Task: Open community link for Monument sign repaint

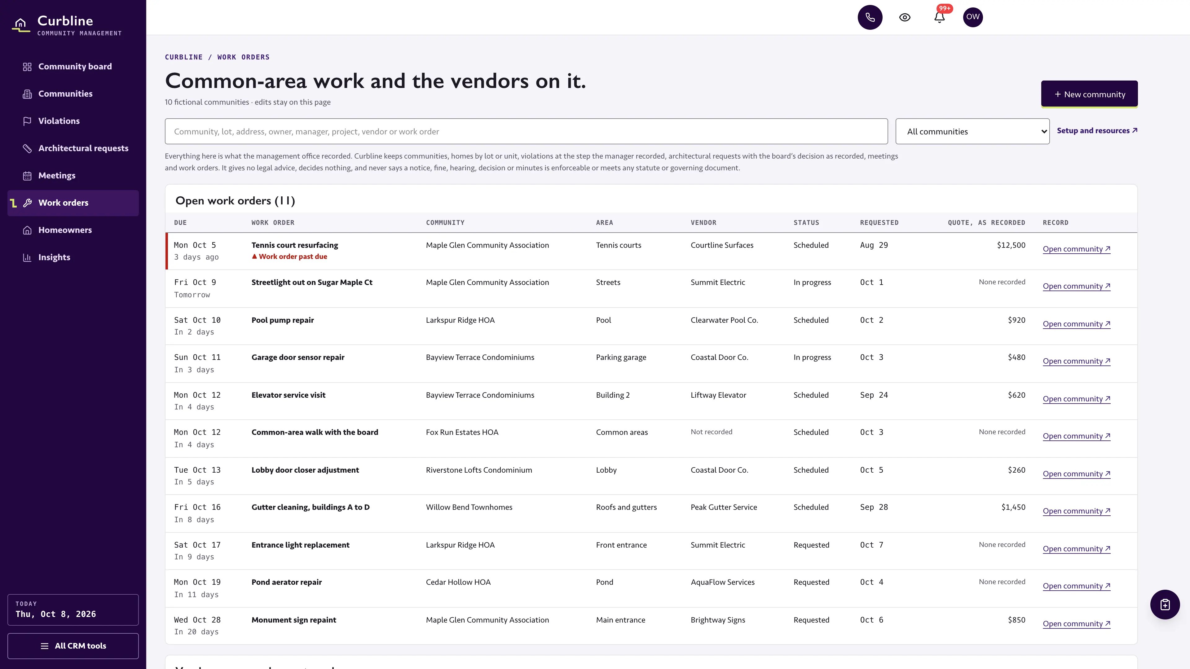Action: tap(1076, 624)
